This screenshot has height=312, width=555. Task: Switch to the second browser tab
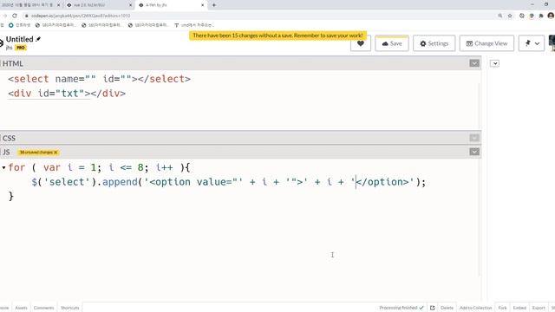pos(99,5)
